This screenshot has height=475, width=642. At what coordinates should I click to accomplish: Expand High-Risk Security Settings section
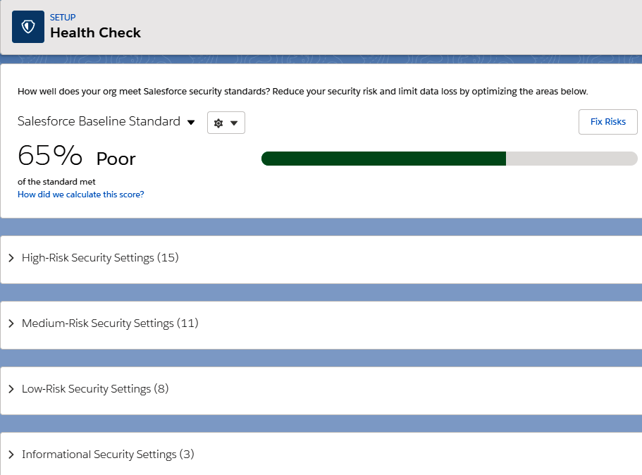pos(100,257)
